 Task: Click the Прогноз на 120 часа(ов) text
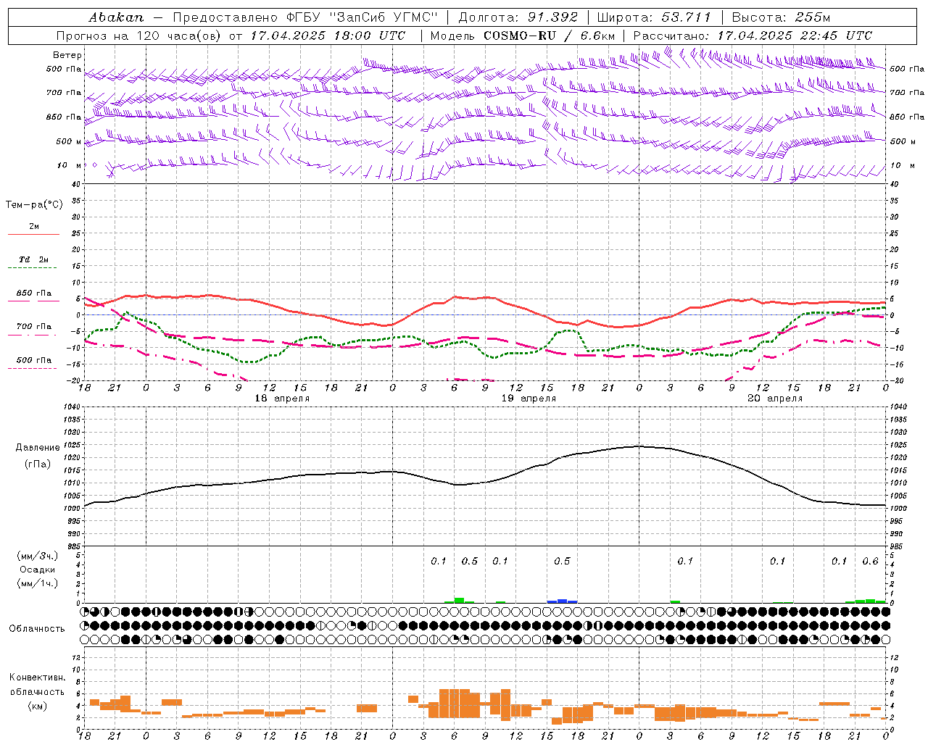click(140, 36)
